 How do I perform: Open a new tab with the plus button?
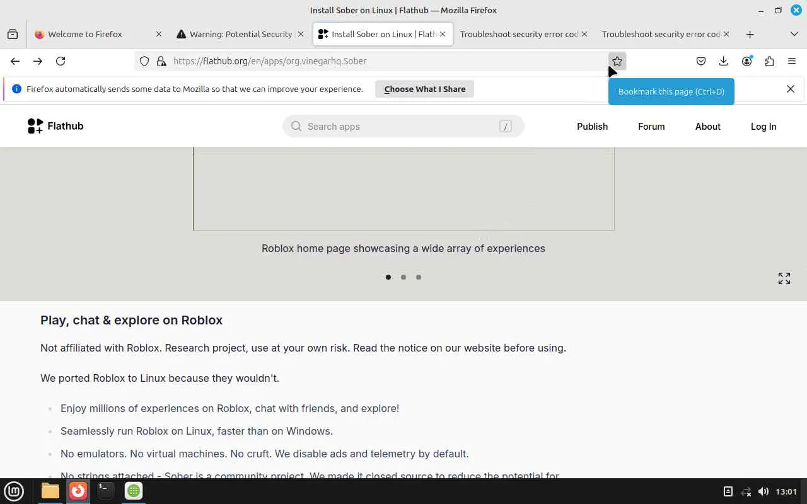[x=750, y=34]
